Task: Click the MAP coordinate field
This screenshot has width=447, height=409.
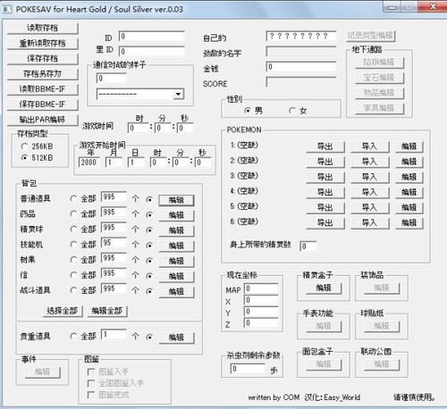Action: click(261, 288)
